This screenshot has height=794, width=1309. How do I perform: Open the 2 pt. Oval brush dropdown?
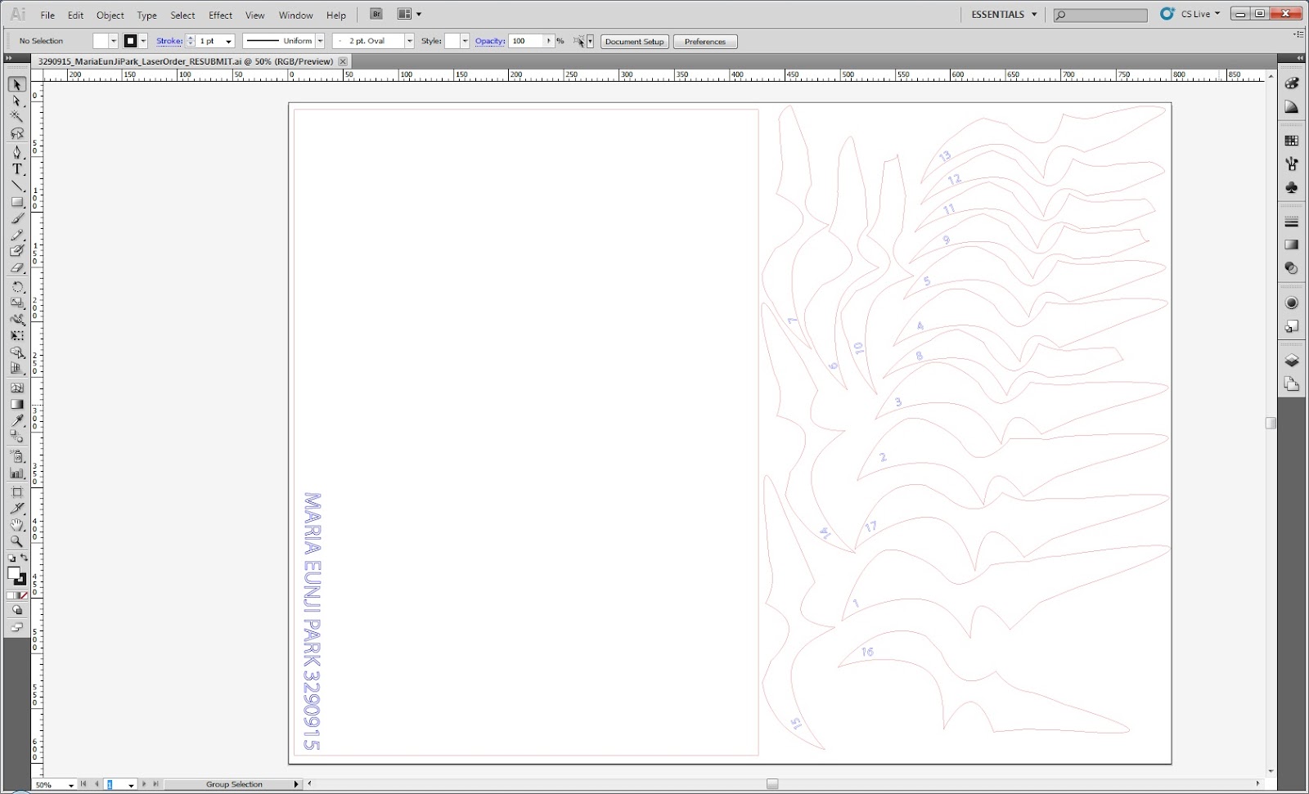[x=409, y=41]
